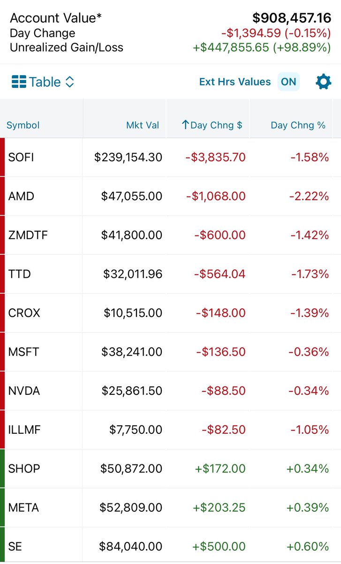Select the SE symbol row
This screenshot has width=341, height=564.
[170, 545]
